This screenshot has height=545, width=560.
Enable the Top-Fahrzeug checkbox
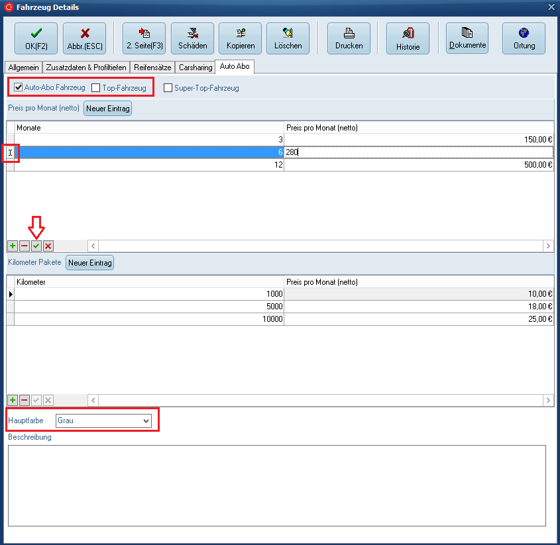pos(96,87)
